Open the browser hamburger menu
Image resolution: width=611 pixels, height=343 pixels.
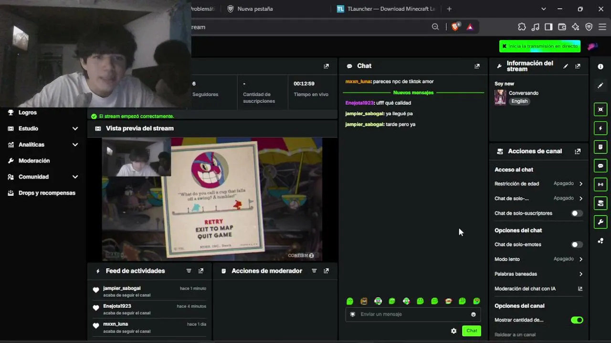coord(601,27)
